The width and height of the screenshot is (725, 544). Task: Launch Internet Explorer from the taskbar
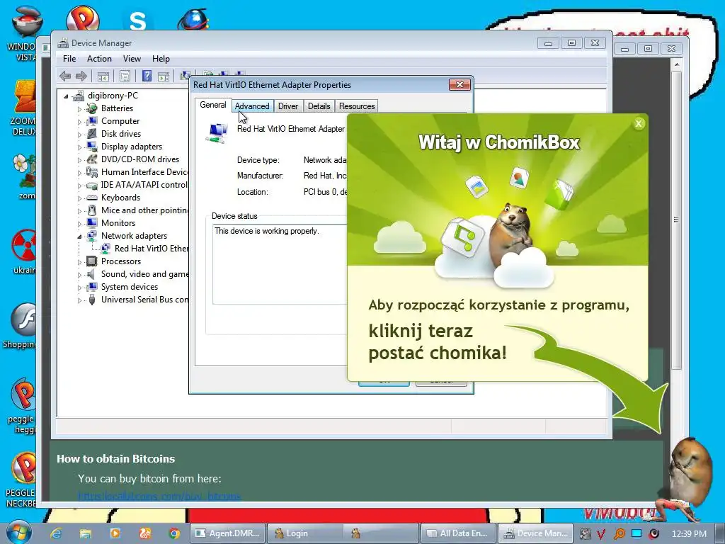[57, 533]
